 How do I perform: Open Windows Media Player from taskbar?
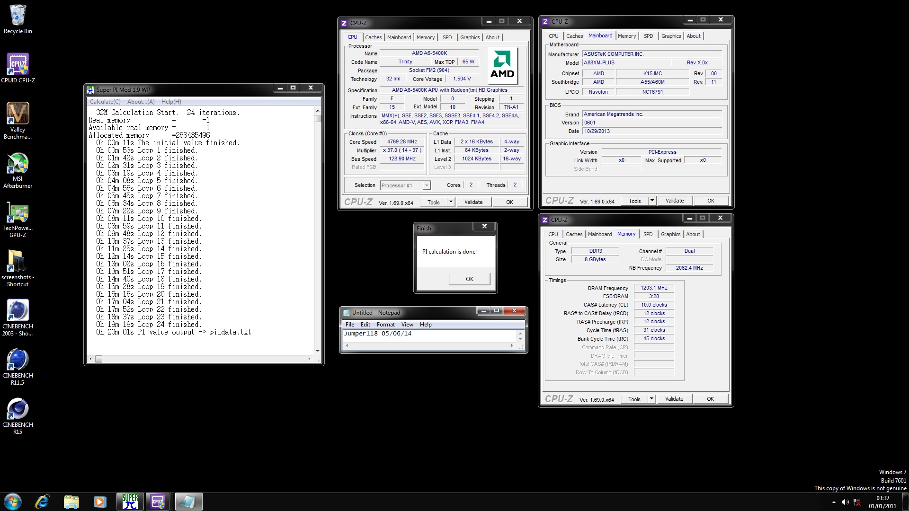click(x=100, y=502)
